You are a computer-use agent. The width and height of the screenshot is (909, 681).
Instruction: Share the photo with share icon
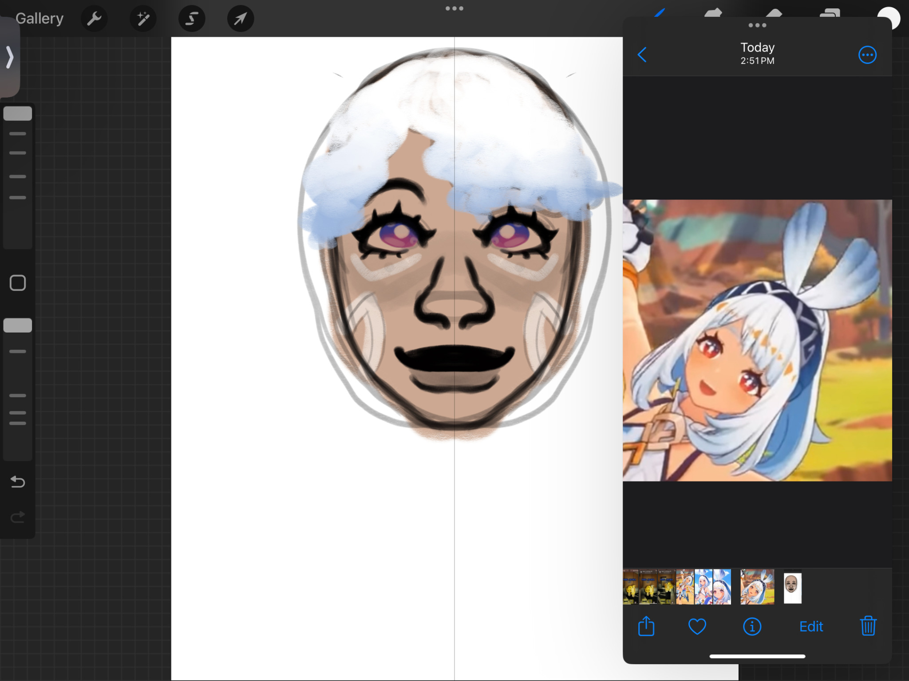646,626
